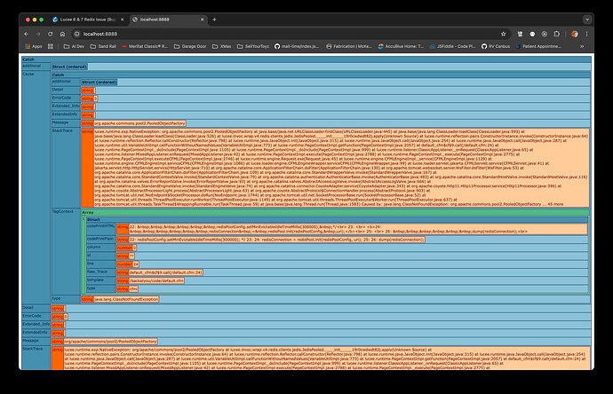Open the JSFiddle - Code Pl... bookmark
The image size is (613, 394).
[x=453, y=46]
